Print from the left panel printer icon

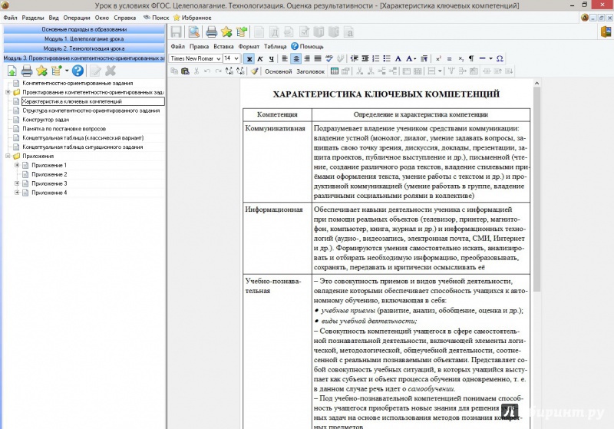(x=27, y=71)
